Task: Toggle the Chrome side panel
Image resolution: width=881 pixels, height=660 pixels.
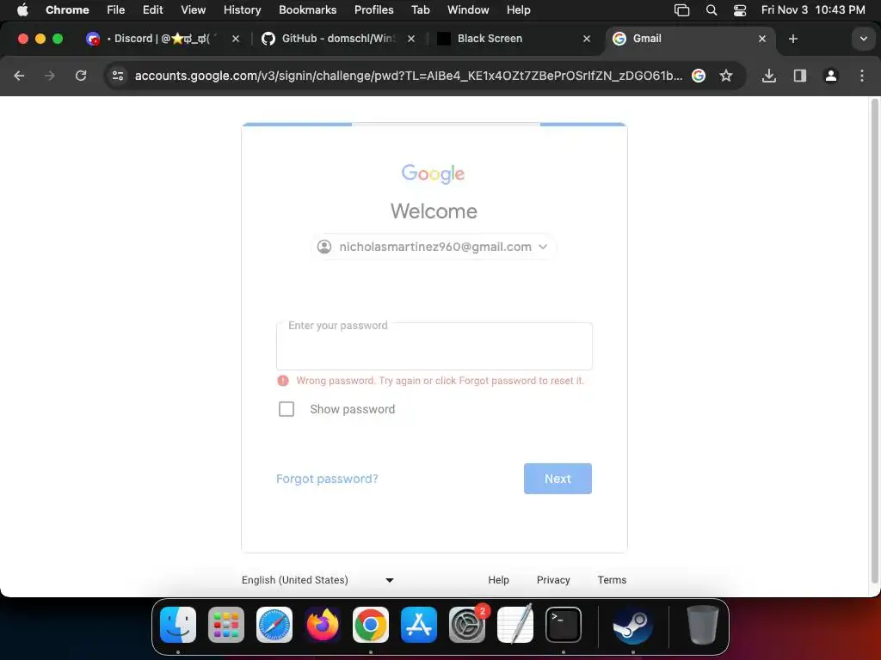Action: (x=800, y=76)
